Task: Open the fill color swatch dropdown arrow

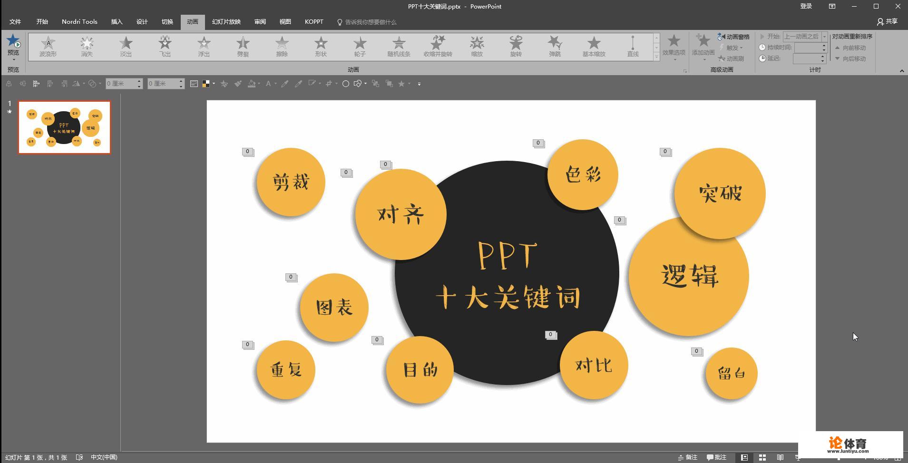Action: [214, 84]
